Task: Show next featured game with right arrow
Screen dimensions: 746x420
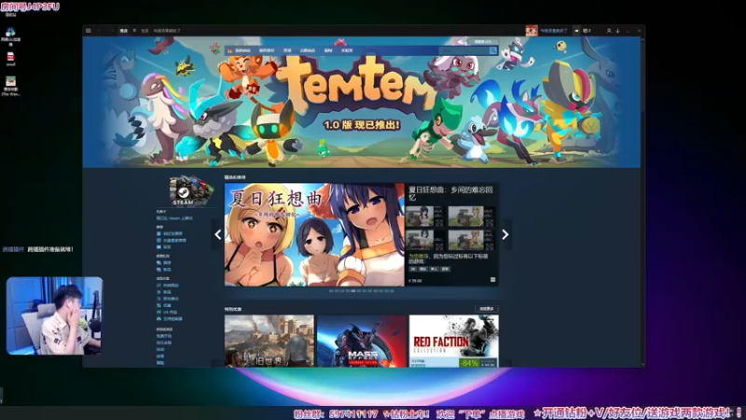Action: tap(505, 234)
